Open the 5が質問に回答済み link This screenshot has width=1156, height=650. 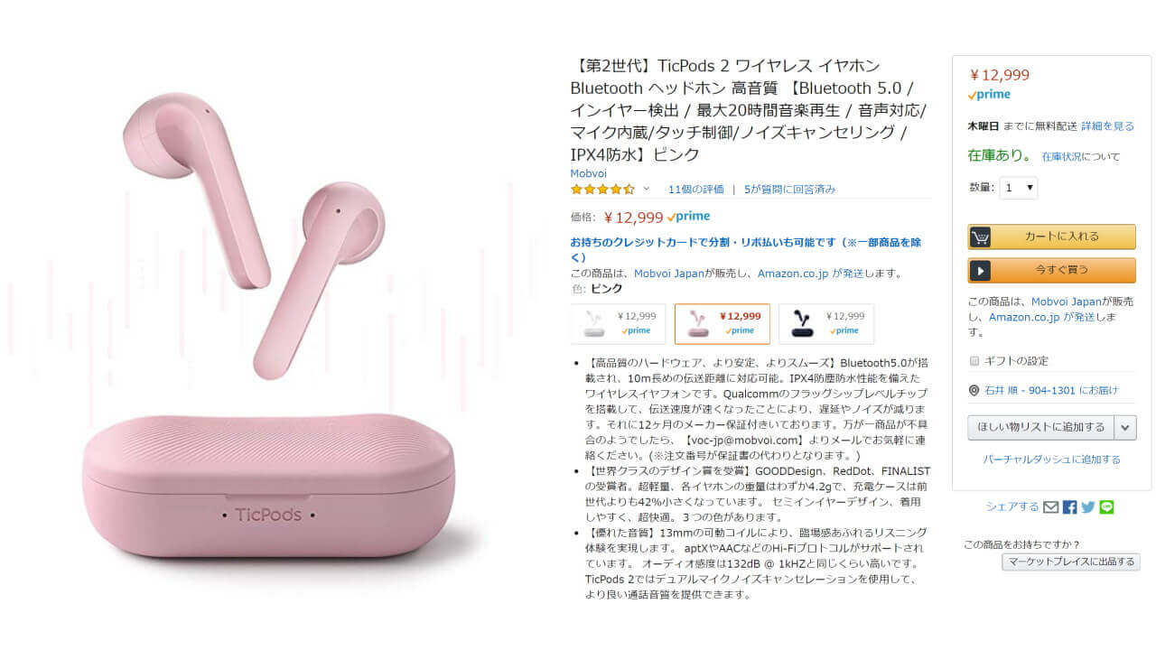click(x=790, y=190)
